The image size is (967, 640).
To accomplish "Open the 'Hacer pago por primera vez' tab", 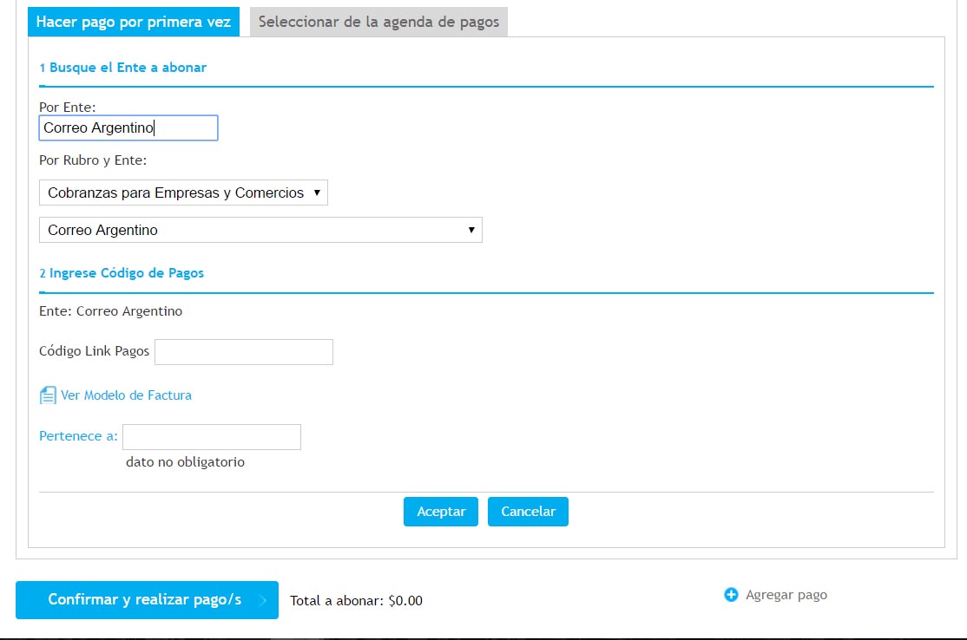I will pos(134,22).
